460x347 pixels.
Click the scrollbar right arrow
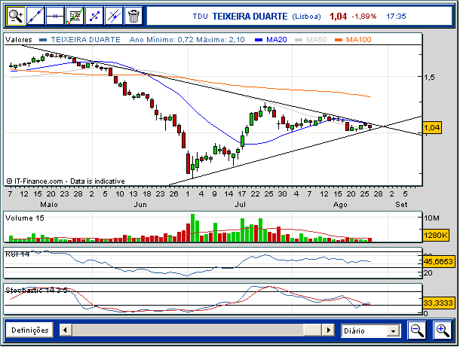[x=328, y=330]
